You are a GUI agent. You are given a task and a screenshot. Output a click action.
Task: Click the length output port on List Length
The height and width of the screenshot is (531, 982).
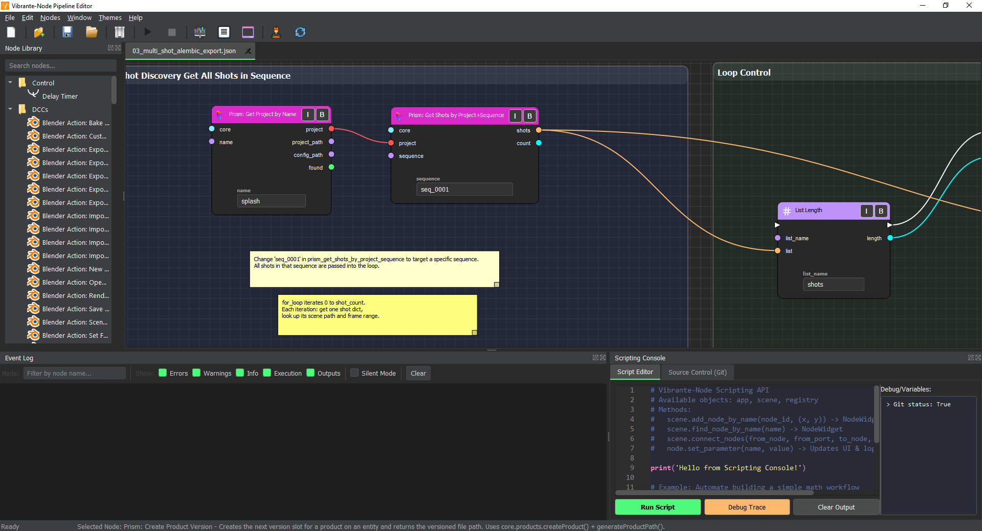coord(890,238)
